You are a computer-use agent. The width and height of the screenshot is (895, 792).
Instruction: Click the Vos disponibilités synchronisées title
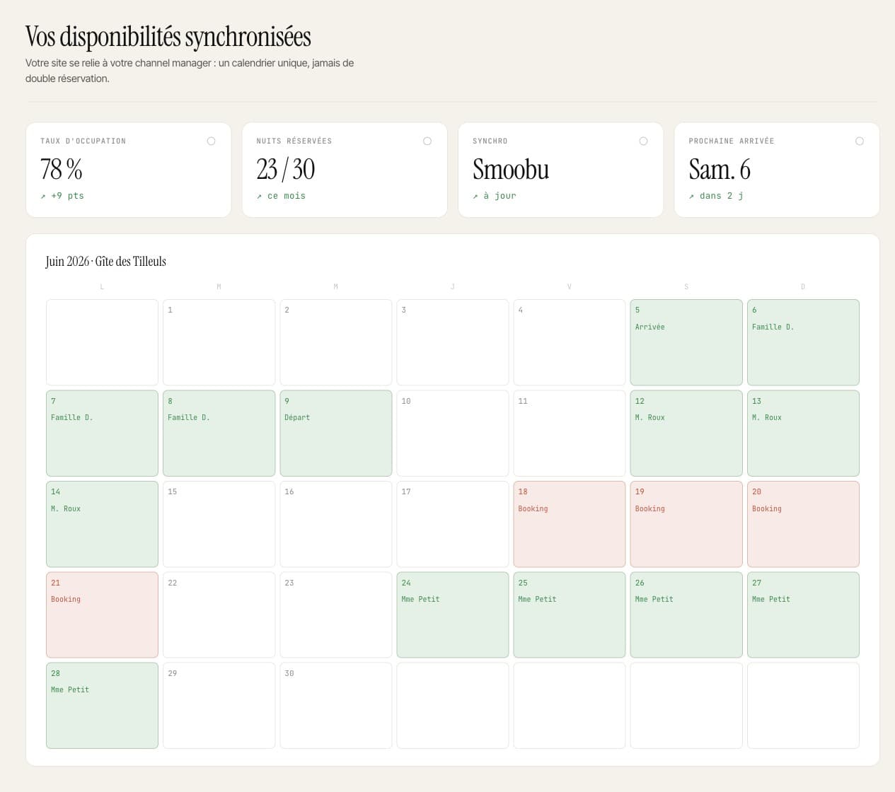pos(168,37)
